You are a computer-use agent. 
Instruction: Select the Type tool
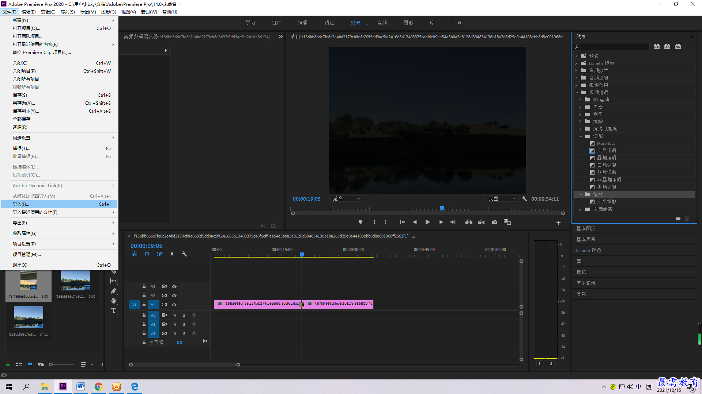click(114, 311)
